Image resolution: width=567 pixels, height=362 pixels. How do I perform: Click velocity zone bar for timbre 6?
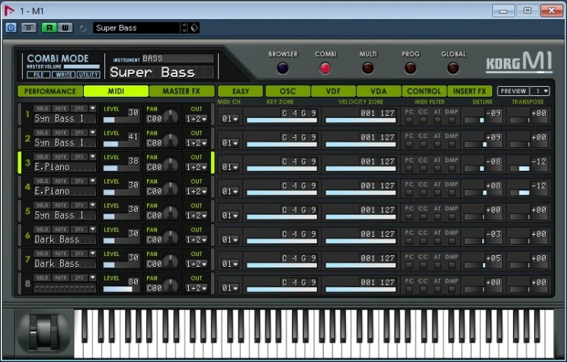pyautogui.click(x=360, y=242)
